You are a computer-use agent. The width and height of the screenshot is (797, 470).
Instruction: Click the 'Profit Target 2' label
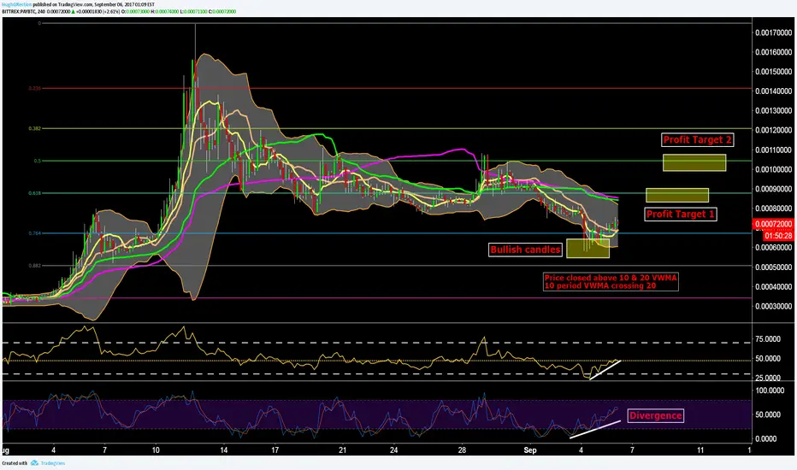[698, 140]
